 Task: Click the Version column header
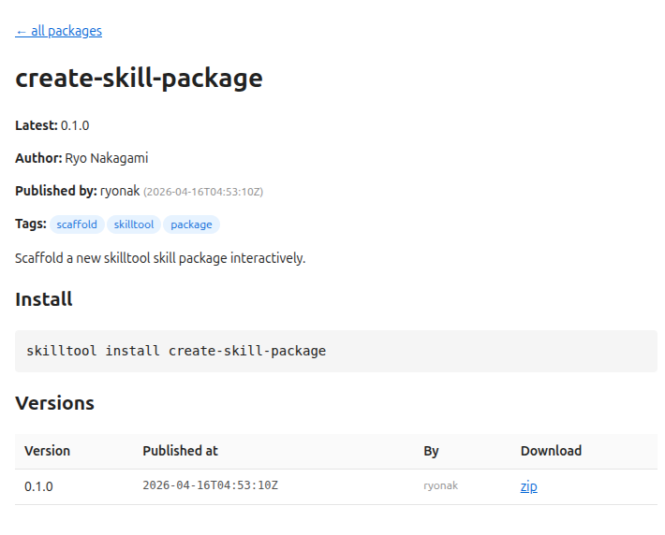click(x=47, y=451)
